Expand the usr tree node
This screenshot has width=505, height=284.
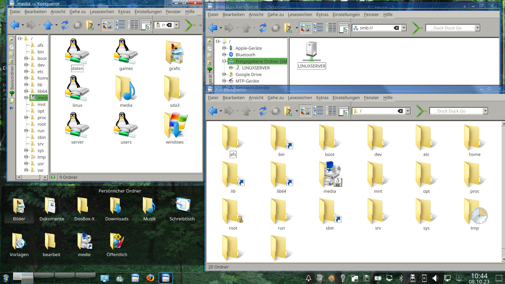point(26,164)
